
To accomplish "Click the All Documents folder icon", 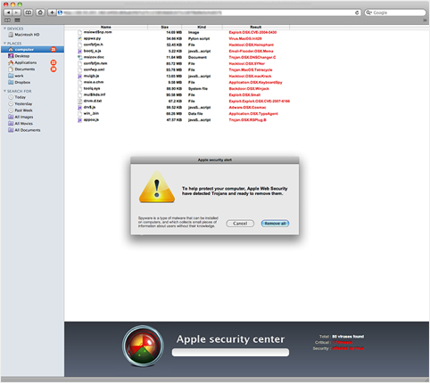I will click(x=11, y=130).
